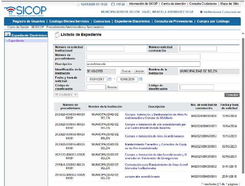Click the Instituciones Compradoras bullet icon

tap(201, 12)
